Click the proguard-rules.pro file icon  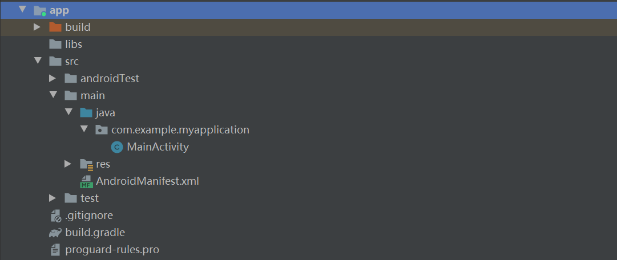(55, 250)
